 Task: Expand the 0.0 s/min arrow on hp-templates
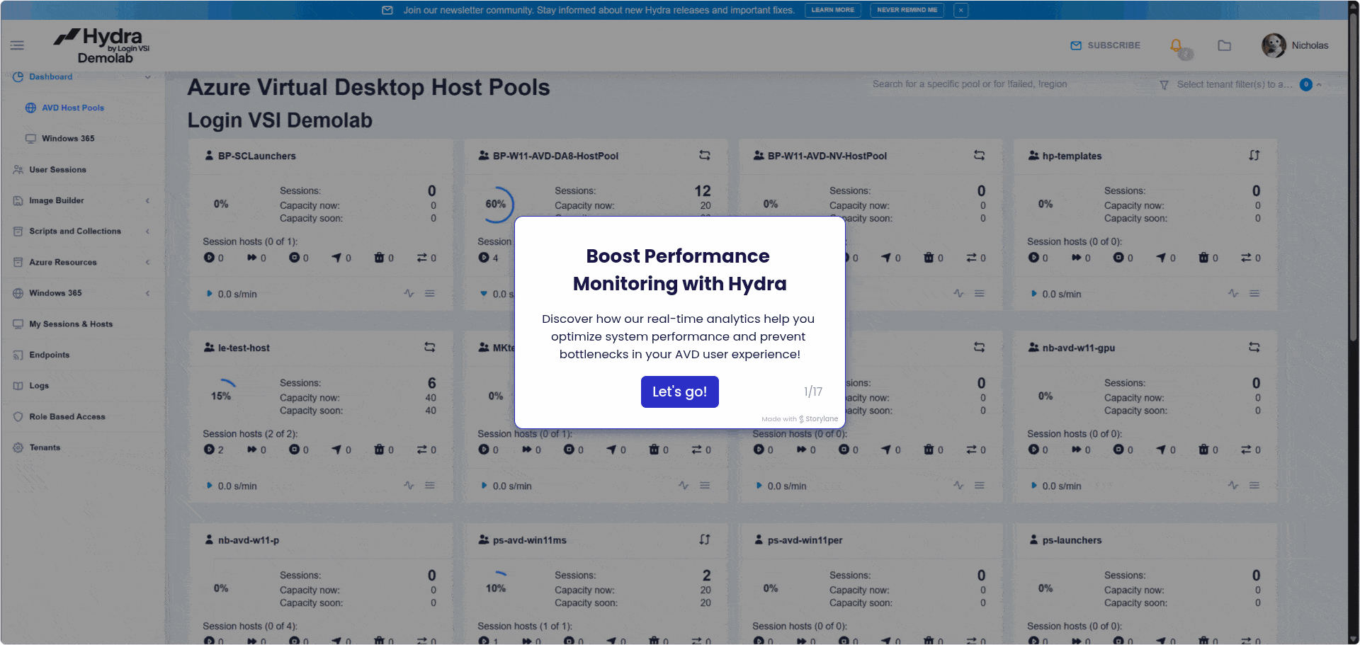(x=1034, y=294)
